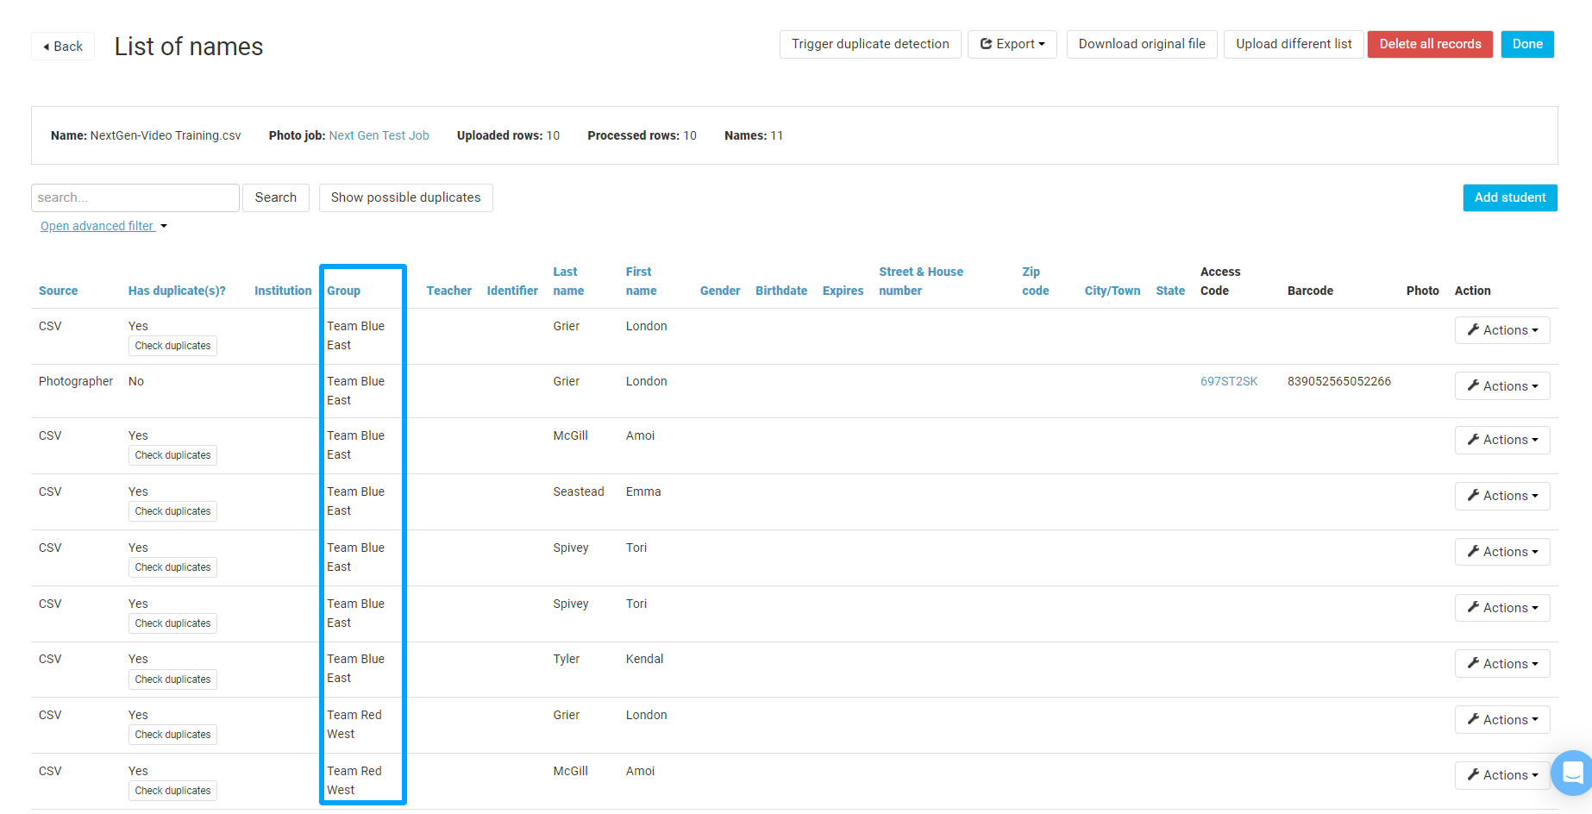Sort by Expires column
This screenshot has width=1592, height=814.
pyautogui.click(x=843, y=291)
